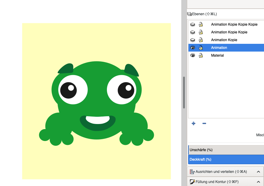Click the Deckkraft (%) opacity slider
The width and height of the screenshot is (264, 186).
tap(226, 159)
